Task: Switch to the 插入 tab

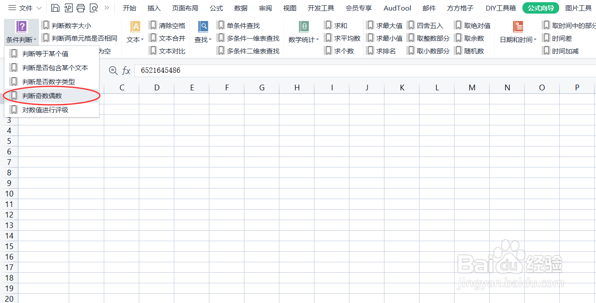Action: [x=154, y=8]
